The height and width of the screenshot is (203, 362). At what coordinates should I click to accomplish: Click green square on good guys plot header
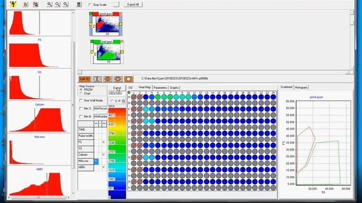90,14
